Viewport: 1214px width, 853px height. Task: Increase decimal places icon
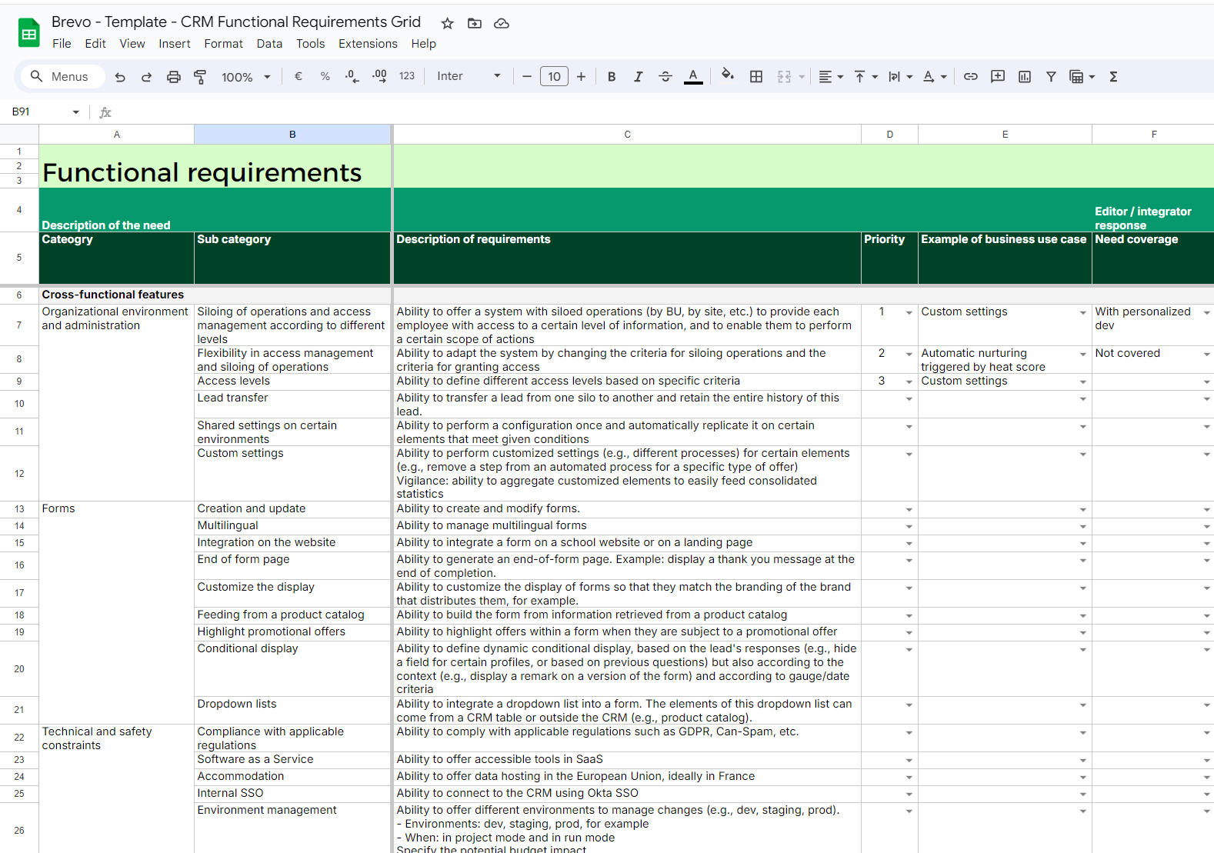[x=379, y=76]
